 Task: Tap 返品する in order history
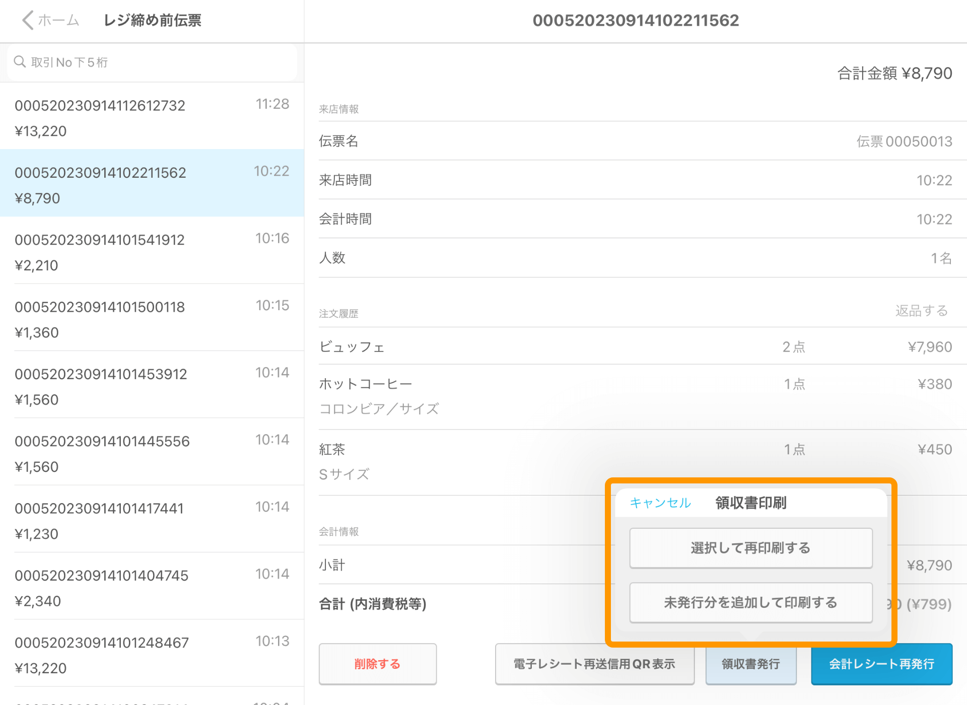click(921, 311)
